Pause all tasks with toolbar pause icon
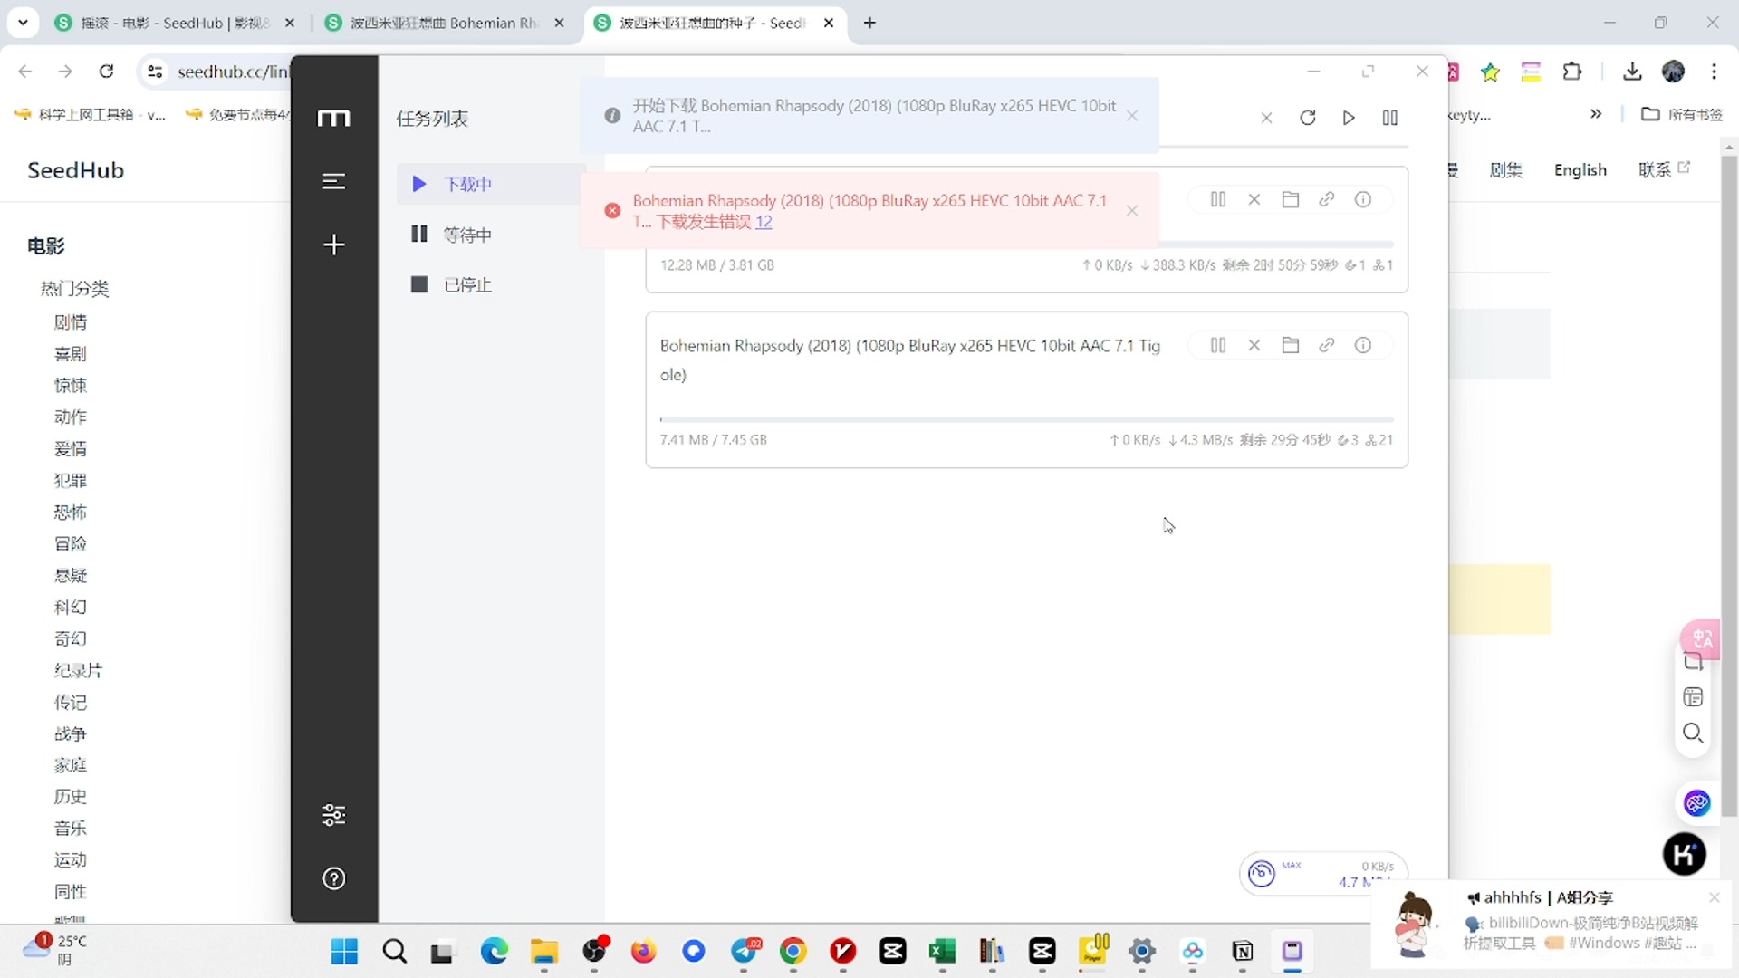The image size is (1739, 978). 1390,118
